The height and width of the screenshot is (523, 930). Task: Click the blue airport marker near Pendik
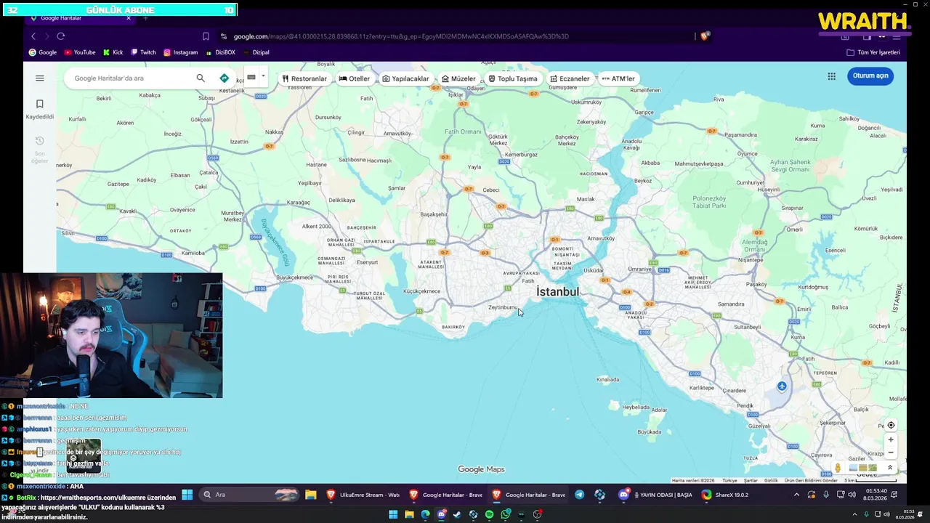[x=782, y=386]
